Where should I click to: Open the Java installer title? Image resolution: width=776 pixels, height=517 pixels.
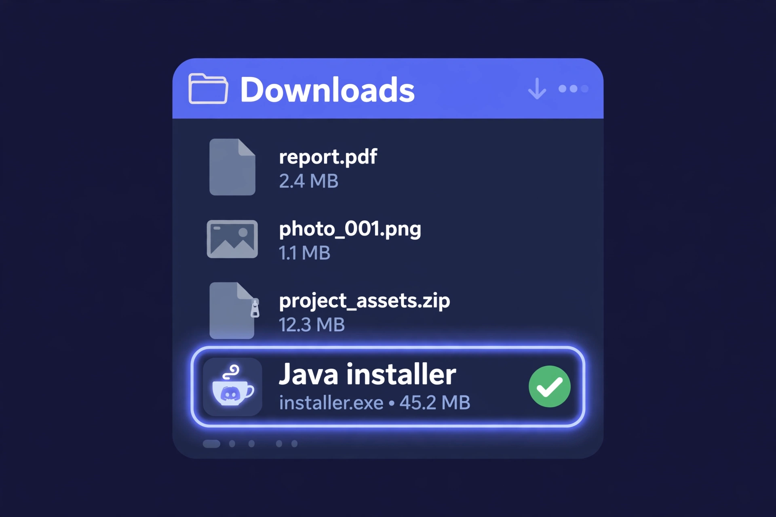(x=367, y=374)
